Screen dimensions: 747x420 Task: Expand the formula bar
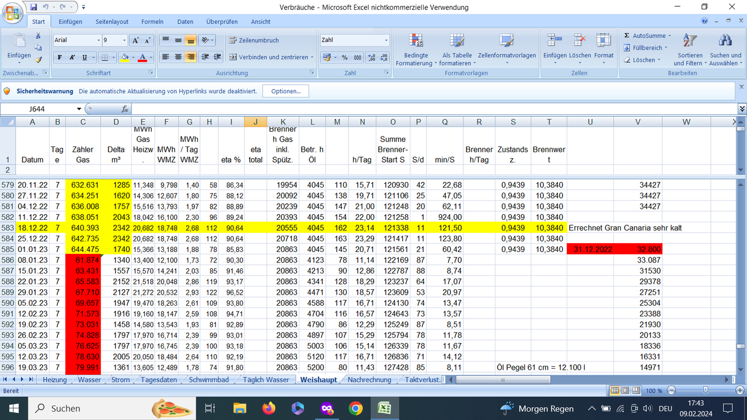[742, 109]
